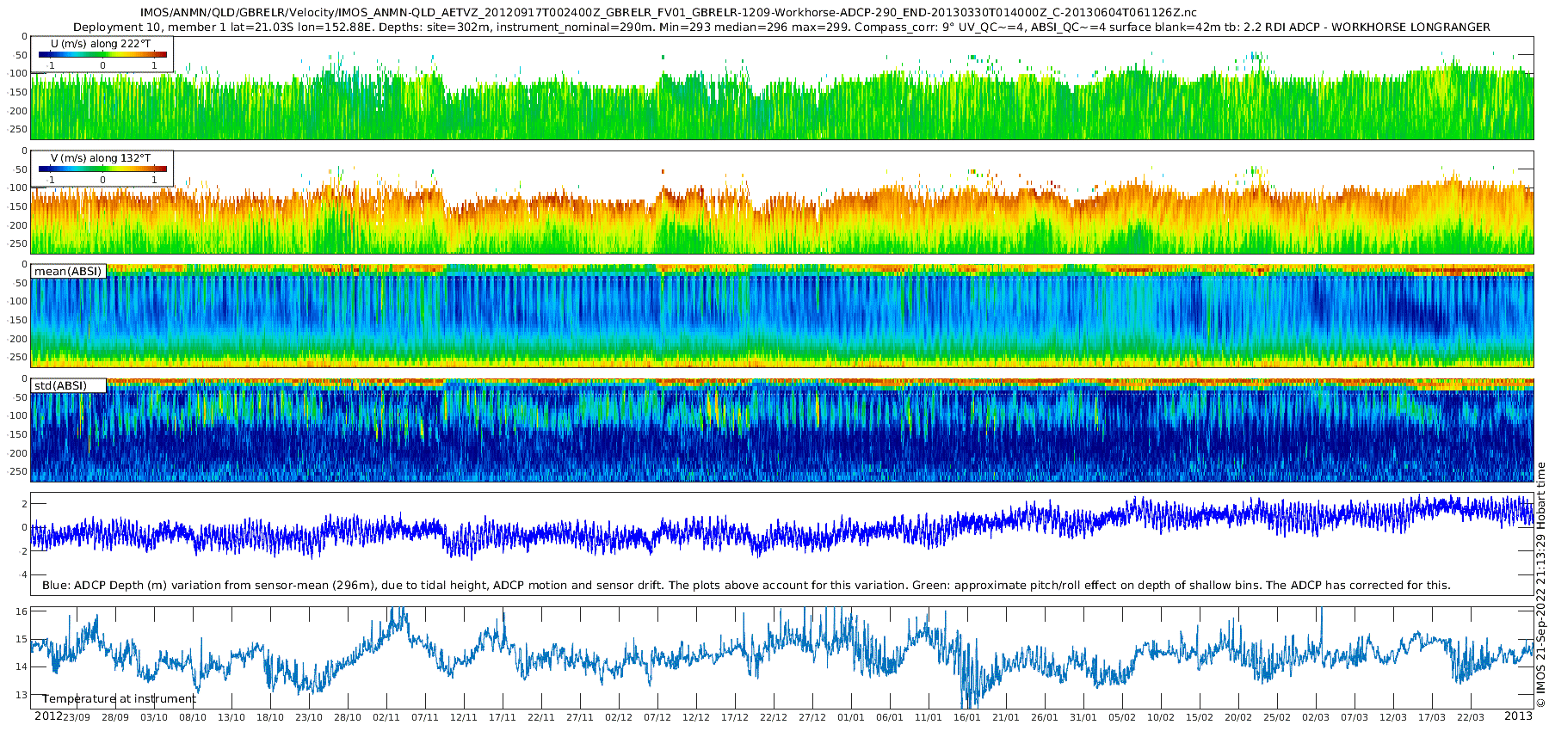
Task: Click the '13/10' date tick label
Action: [x=231, y=717]
